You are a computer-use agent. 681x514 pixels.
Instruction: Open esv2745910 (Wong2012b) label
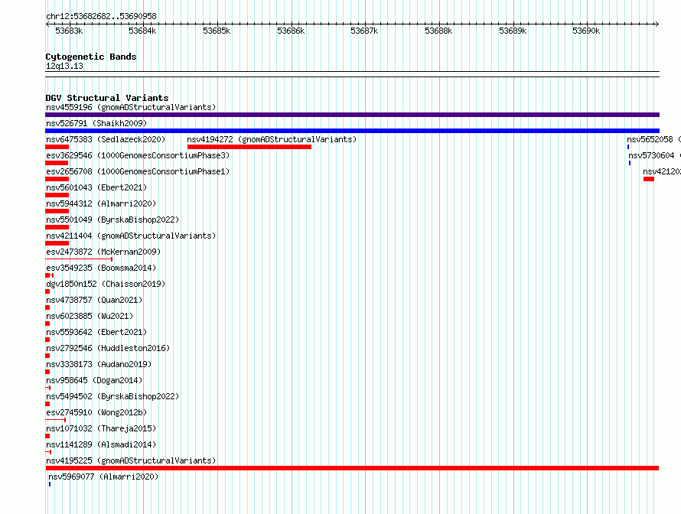(96, 412)
